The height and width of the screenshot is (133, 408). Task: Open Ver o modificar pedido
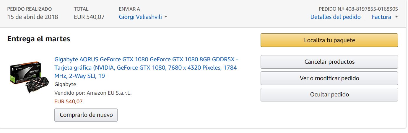pyautogui.click(x=329, y=78)
